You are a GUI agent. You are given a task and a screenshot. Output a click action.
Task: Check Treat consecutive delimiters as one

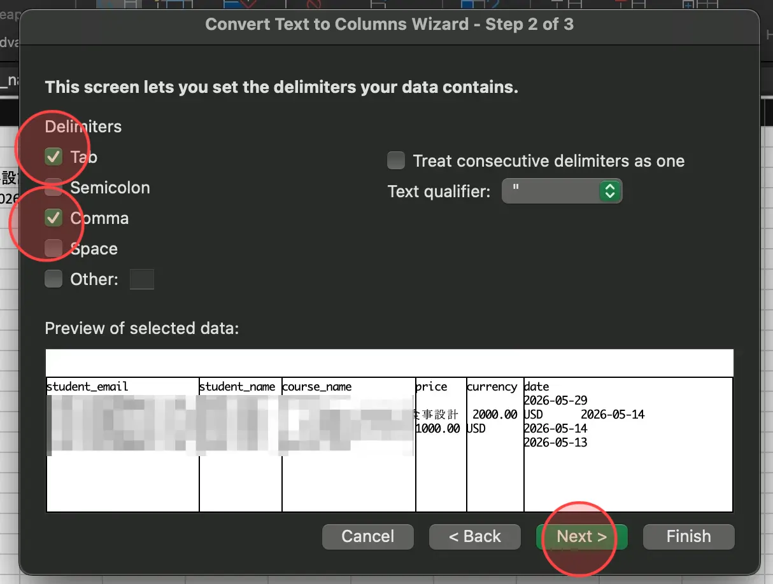tap(396, 161)
